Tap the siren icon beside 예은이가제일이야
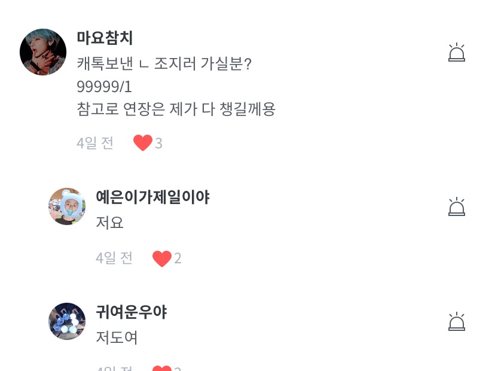 pos(456,206)
